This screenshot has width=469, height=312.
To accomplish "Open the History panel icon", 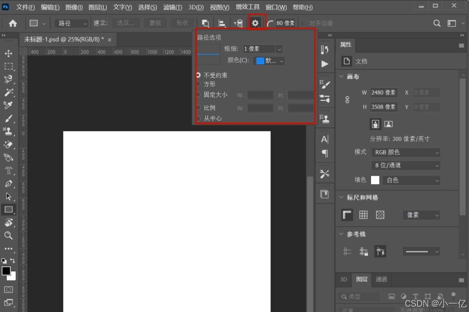I will pyautogui.click(x=325, y=49).
